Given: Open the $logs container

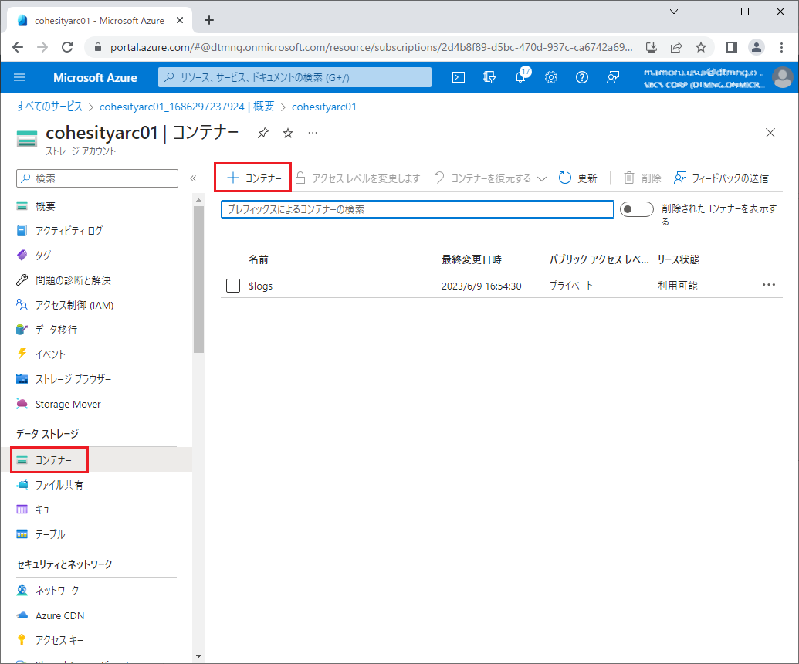Looking at the screenshot, I should [260, 286].
